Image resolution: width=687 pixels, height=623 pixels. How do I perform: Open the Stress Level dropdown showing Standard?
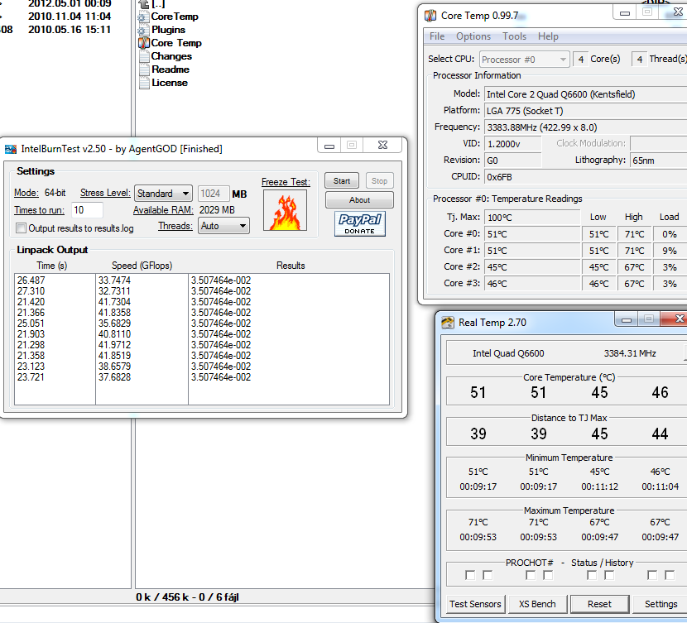pos(163,194)
